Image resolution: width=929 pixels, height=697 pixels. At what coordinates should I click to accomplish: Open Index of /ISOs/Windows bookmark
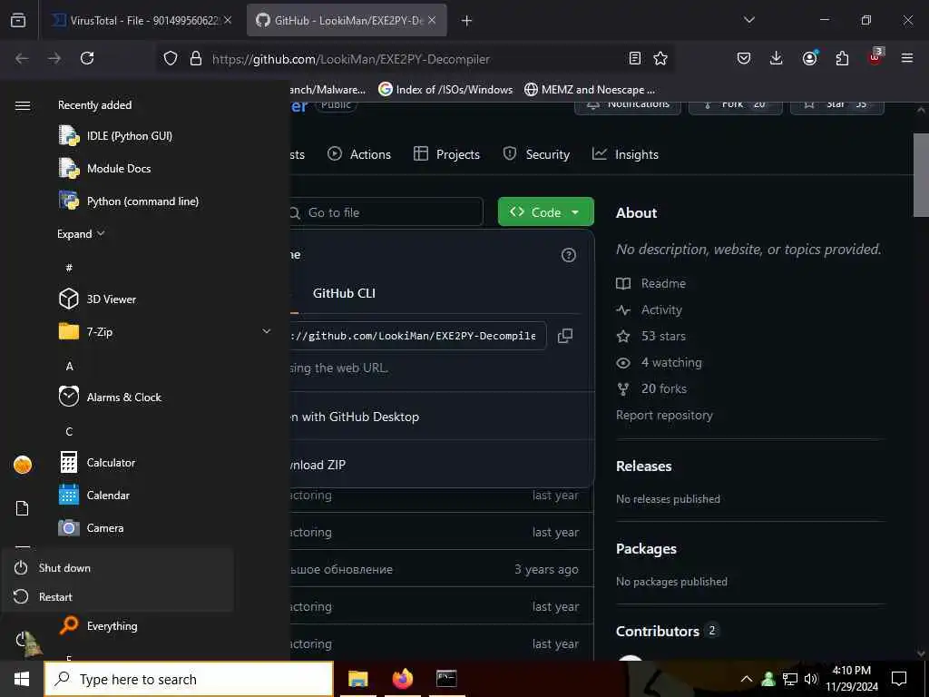point(445,90)
